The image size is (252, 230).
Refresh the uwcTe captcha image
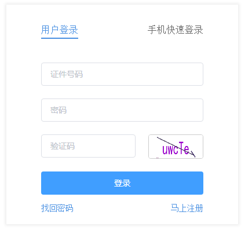click(176, 147)
